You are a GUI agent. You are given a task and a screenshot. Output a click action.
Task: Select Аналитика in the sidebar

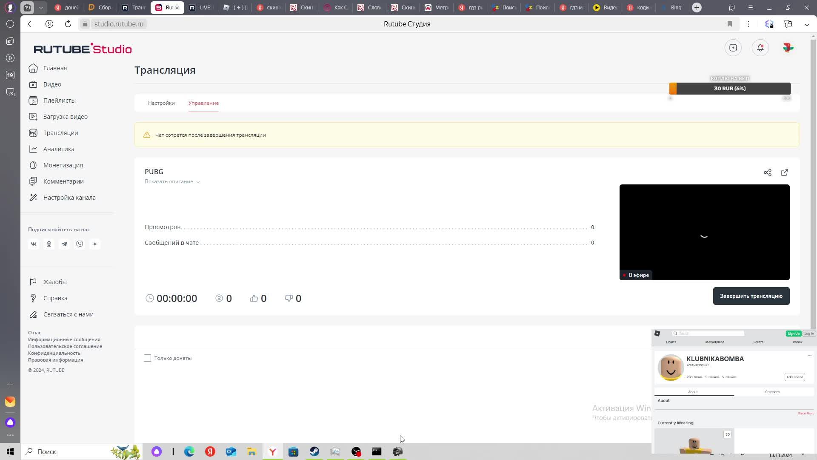59,149
